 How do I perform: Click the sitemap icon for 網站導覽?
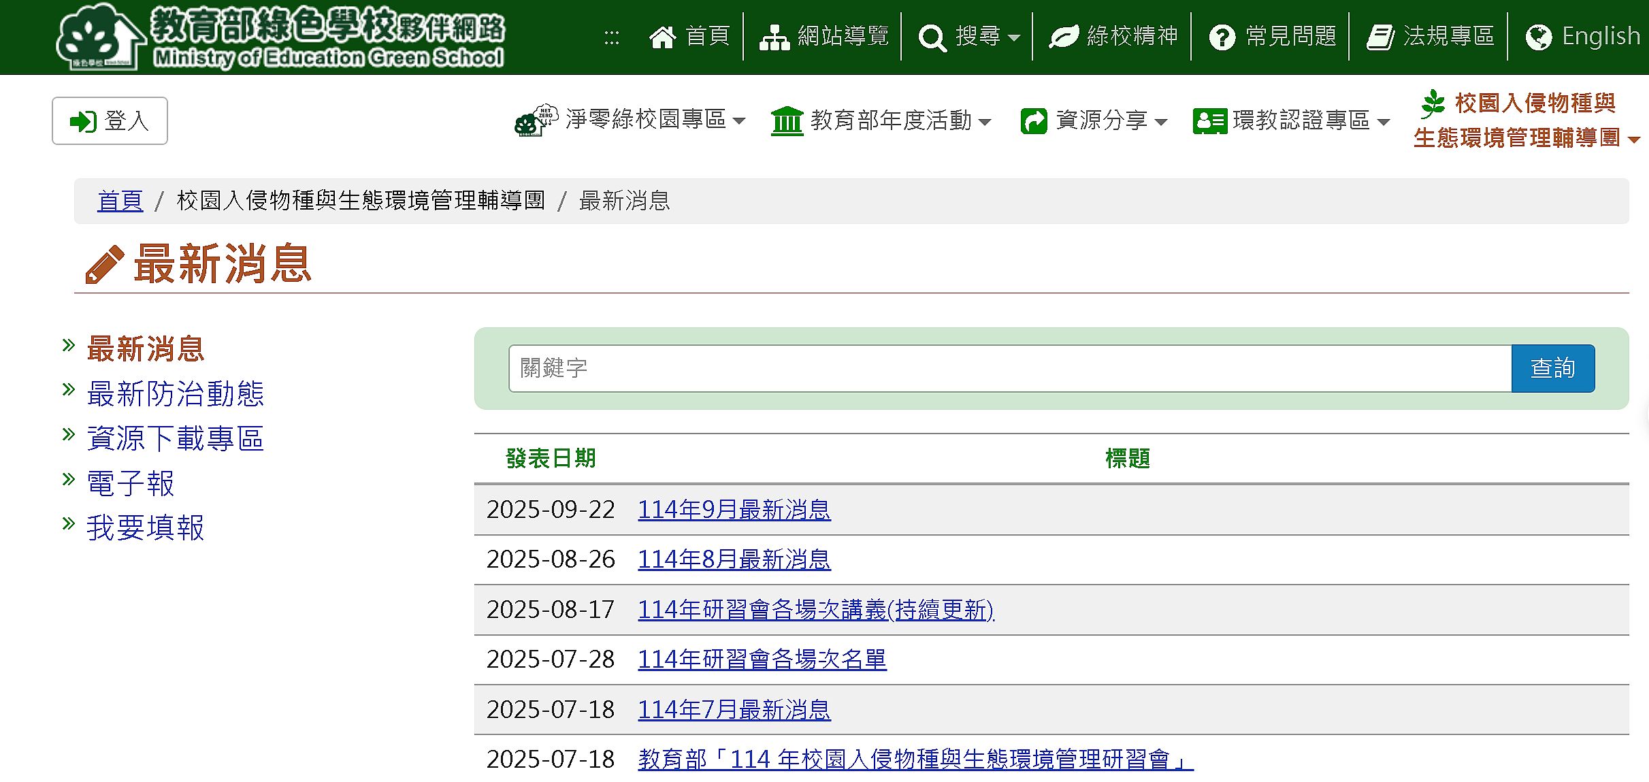coord(774,37)
